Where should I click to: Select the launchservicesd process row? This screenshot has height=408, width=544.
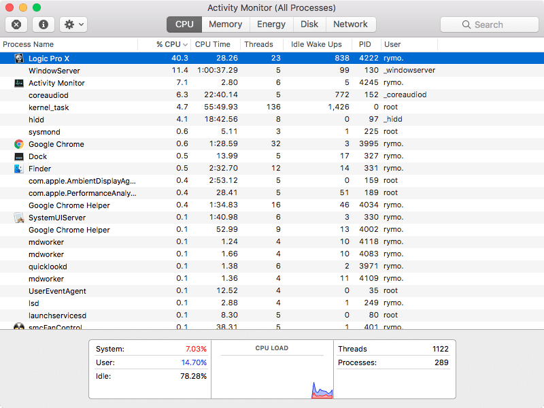coord(272,316)
